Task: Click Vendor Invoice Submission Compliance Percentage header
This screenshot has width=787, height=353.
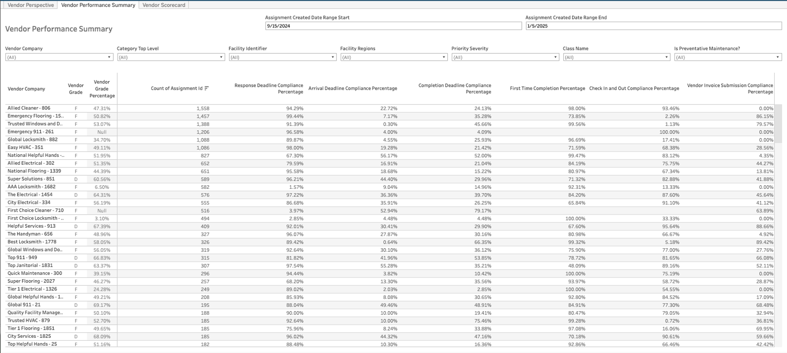Action: [730, 88]
